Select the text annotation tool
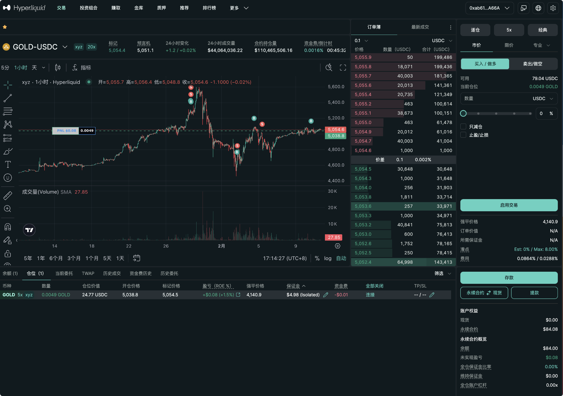Image resolution: width=563 pixels, height=396 pixels. (x=8, y=164)
